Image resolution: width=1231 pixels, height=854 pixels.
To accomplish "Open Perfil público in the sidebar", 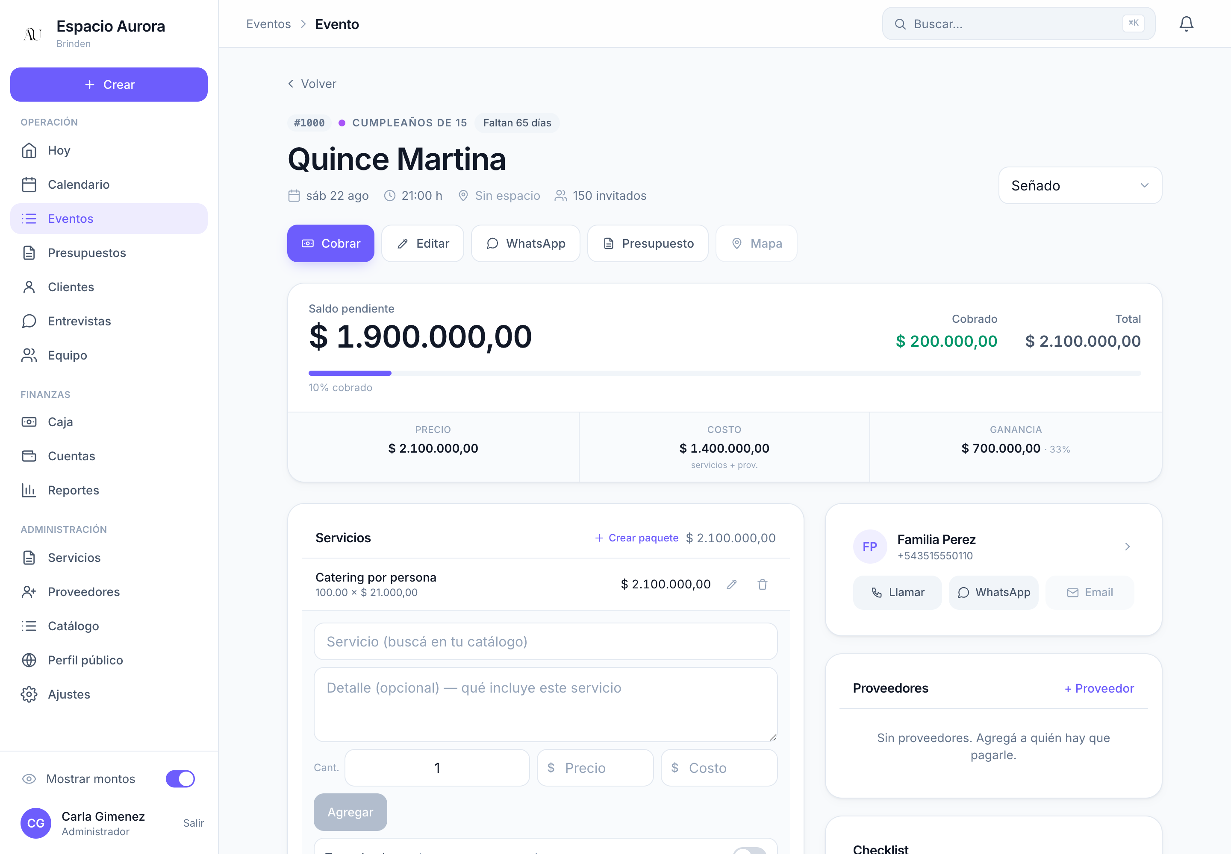I will click(109, 660).
